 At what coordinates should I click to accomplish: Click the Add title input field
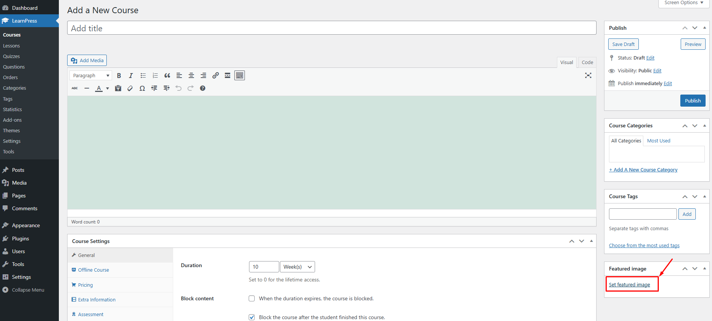(x=331, y=28)
